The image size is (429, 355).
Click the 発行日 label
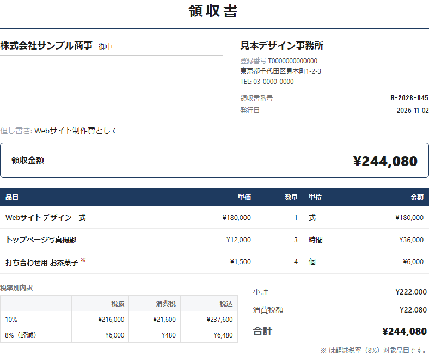coord(250,111)
